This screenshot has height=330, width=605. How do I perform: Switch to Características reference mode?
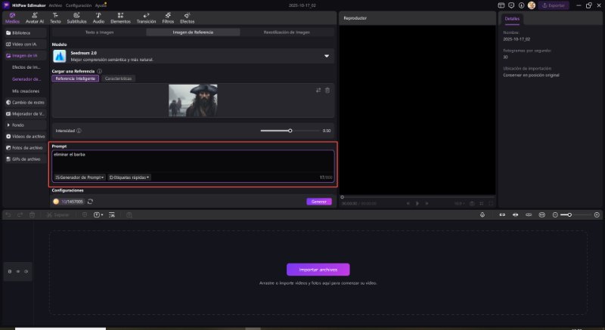(x=118, y=79)
